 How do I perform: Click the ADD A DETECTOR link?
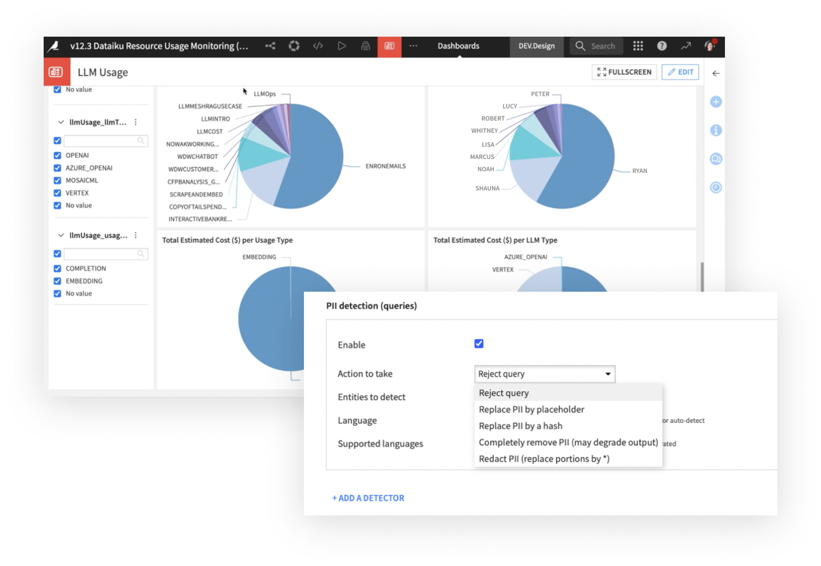point(368,498)
